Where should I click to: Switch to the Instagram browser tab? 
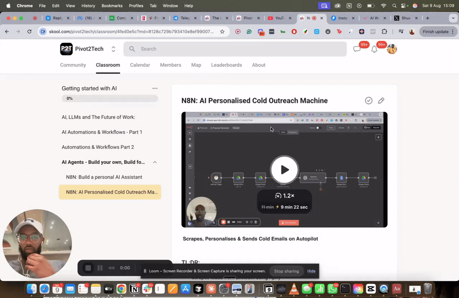[342, 18]
